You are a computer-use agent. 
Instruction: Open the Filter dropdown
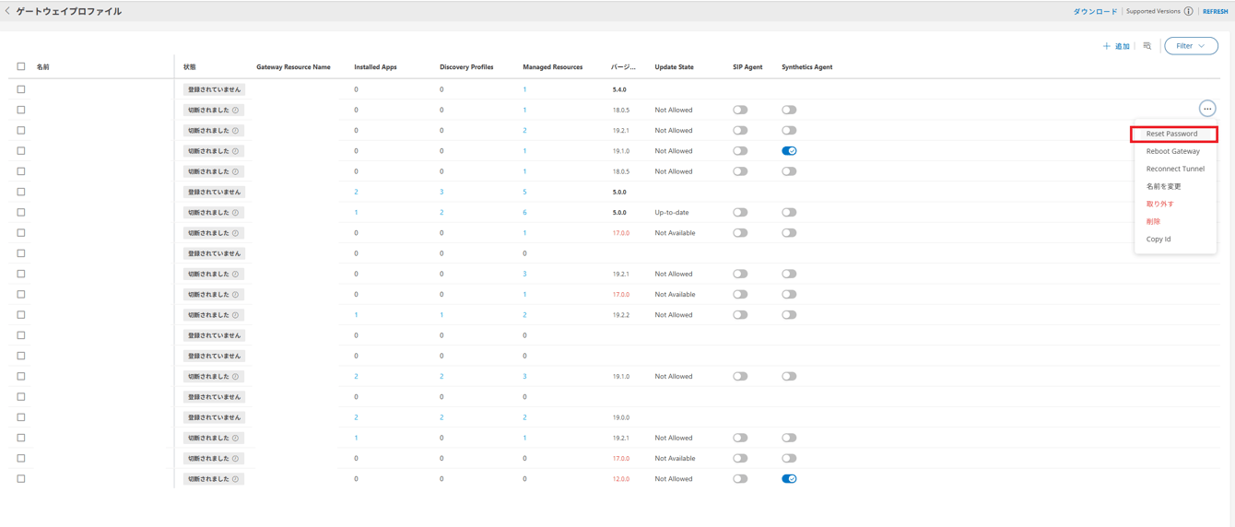pyautogui.click(x=1191, y=46)
